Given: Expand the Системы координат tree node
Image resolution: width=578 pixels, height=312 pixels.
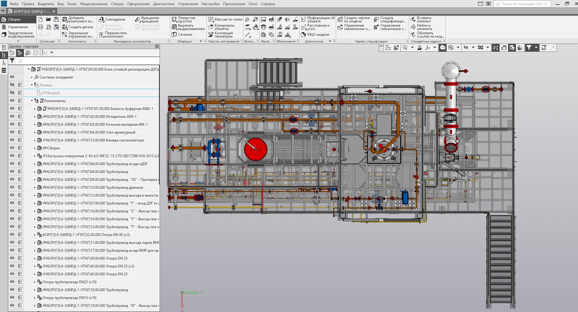Looking at the screenshot, I should pyautogui.click(x=32, y=77).
